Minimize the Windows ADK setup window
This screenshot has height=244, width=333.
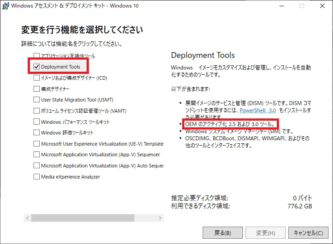[x=282, y=6]
